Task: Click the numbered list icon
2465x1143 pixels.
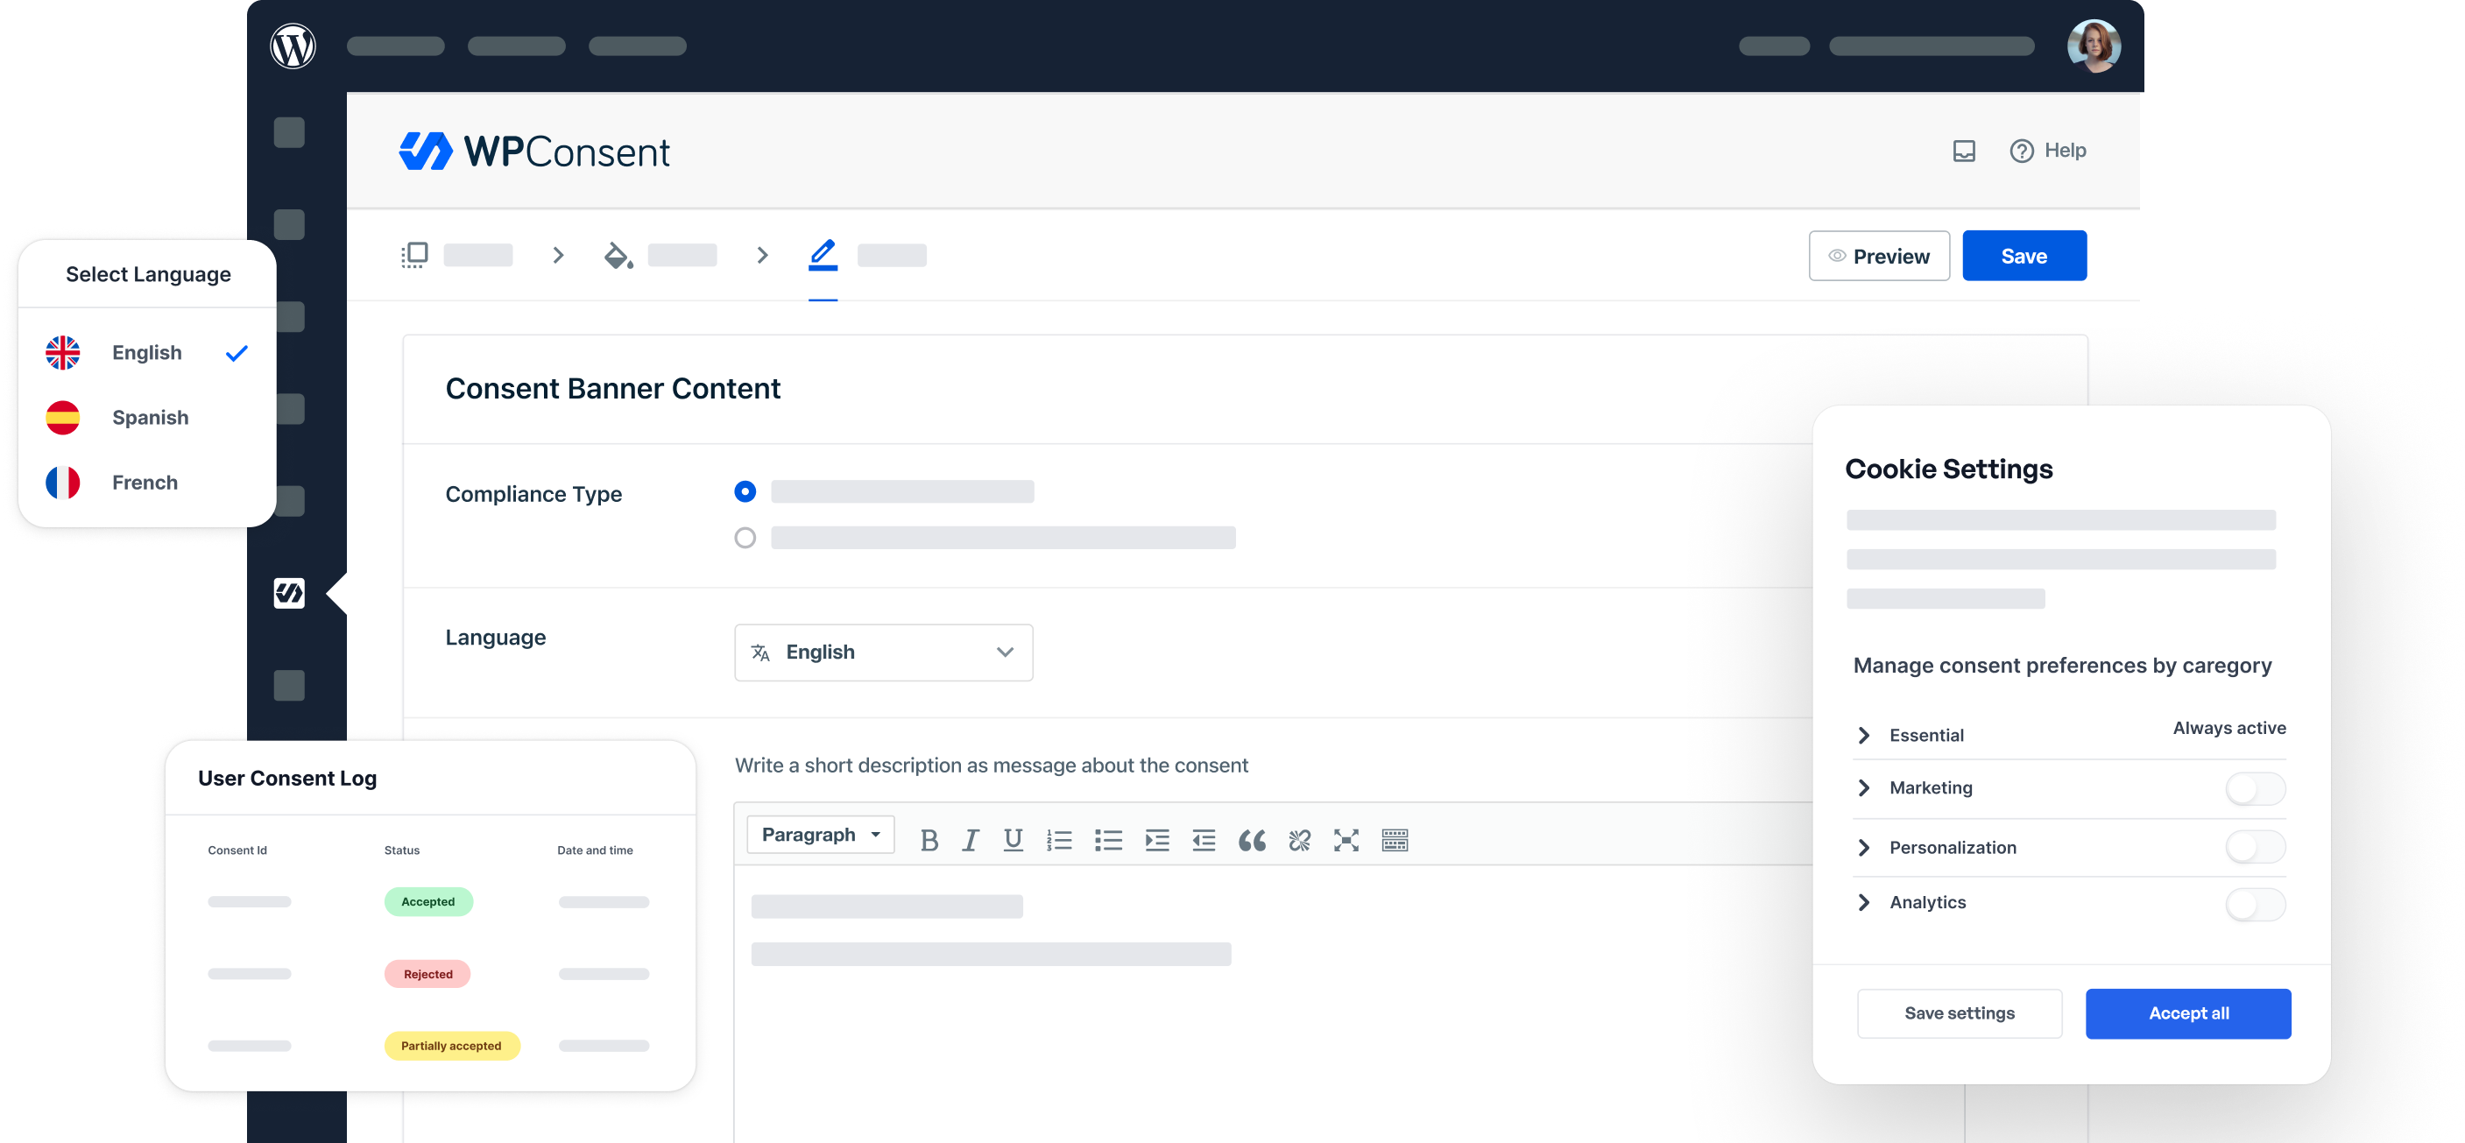Action: [1059, 840]
